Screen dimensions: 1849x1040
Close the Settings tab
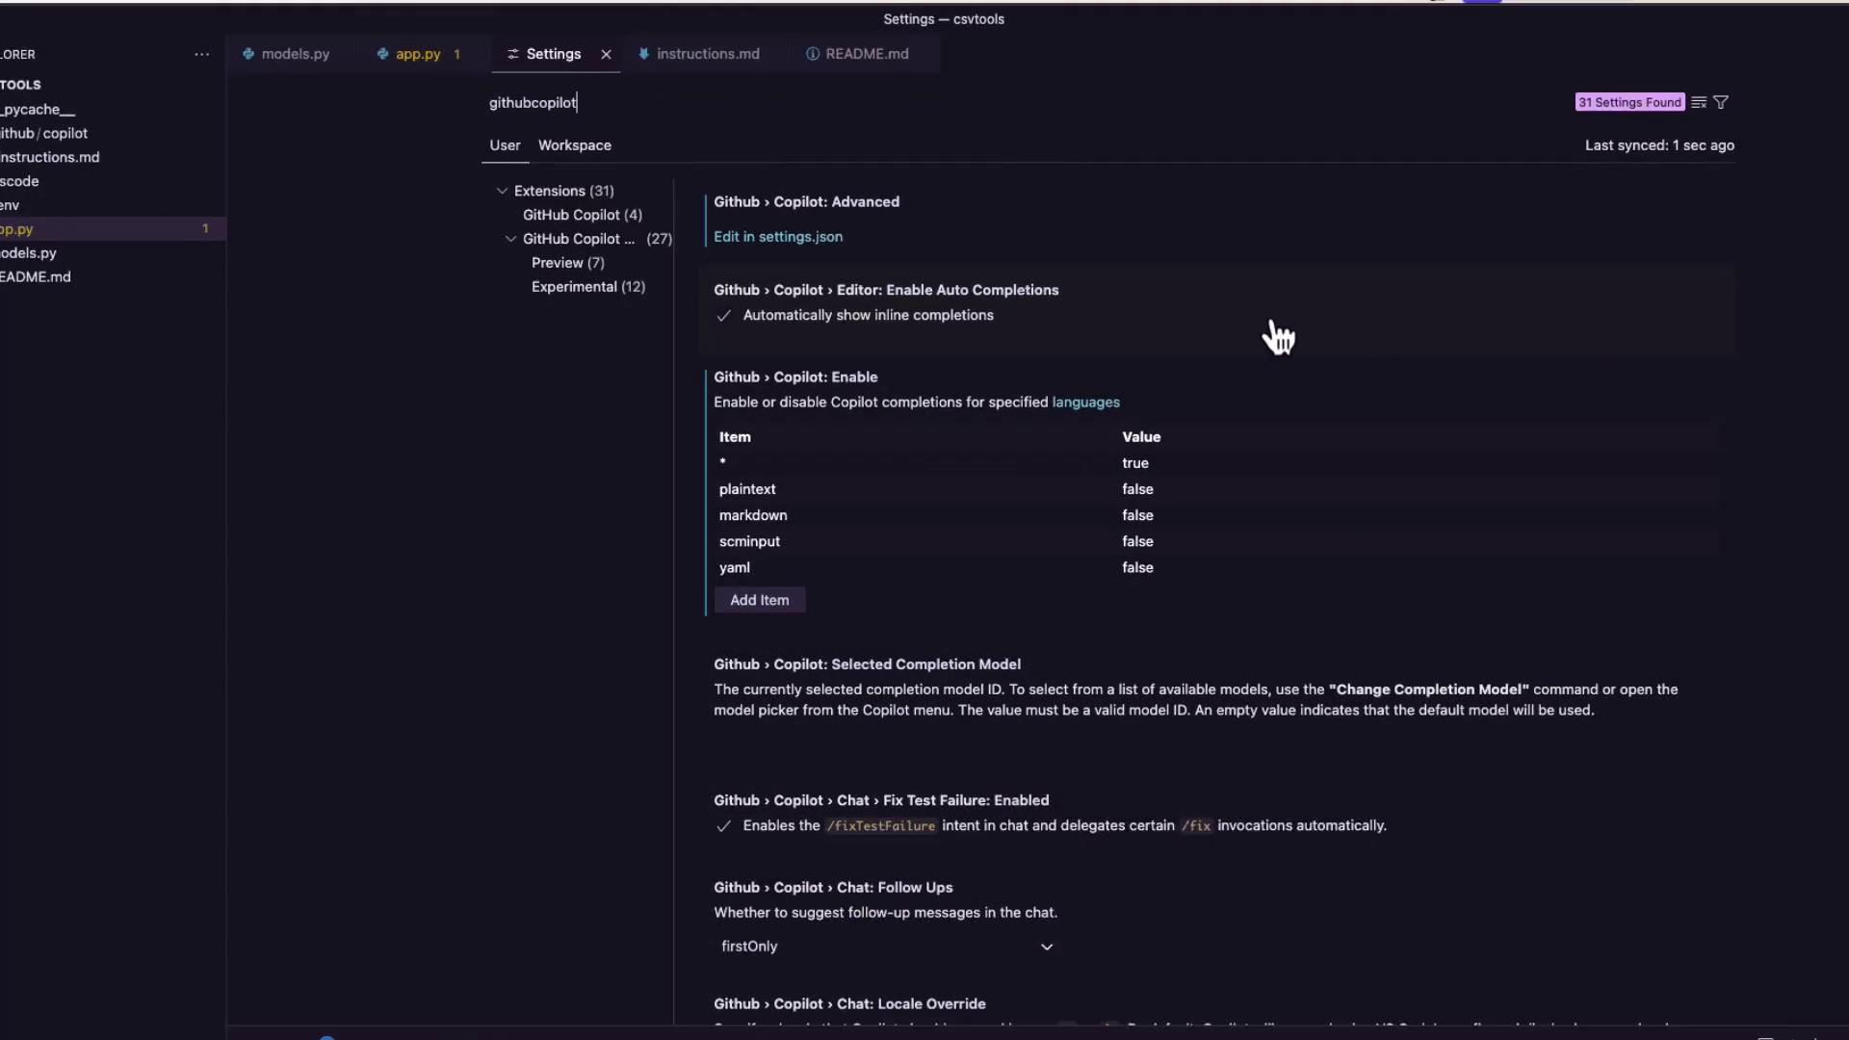coord(606,54)
